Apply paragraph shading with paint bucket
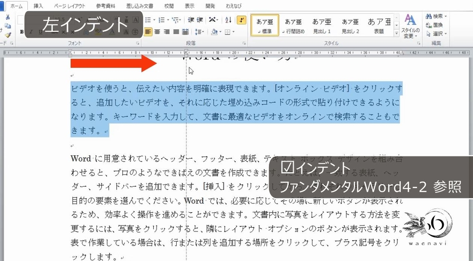473x261 pixels. [x=214, y=32]
